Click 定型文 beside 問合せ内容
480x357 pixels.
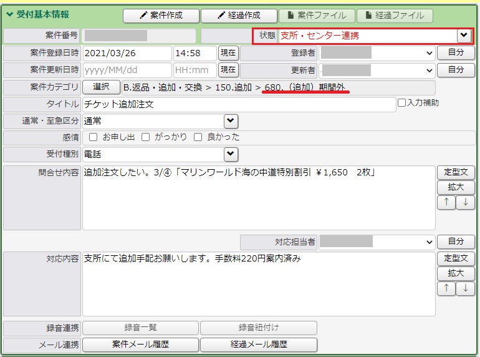point(456,172)
